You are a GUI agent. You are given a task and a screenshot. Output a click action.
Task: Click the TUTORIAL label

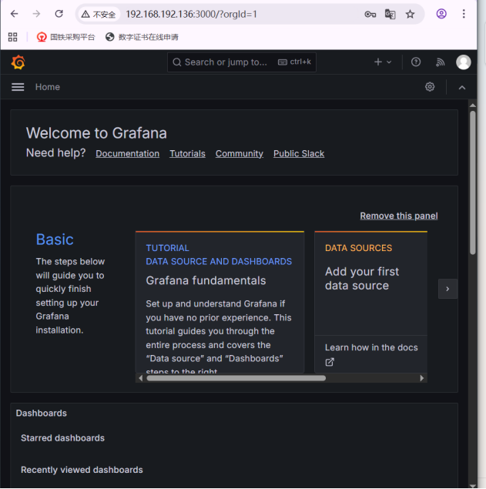tap(167, 248)
